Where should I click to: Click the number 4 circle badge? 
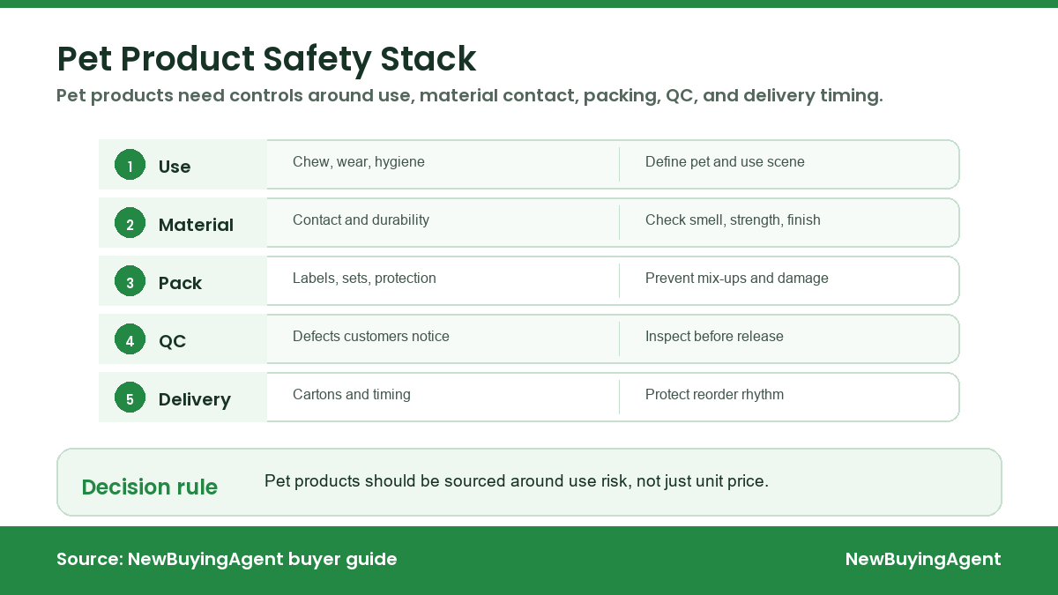[x=130, y=339]
